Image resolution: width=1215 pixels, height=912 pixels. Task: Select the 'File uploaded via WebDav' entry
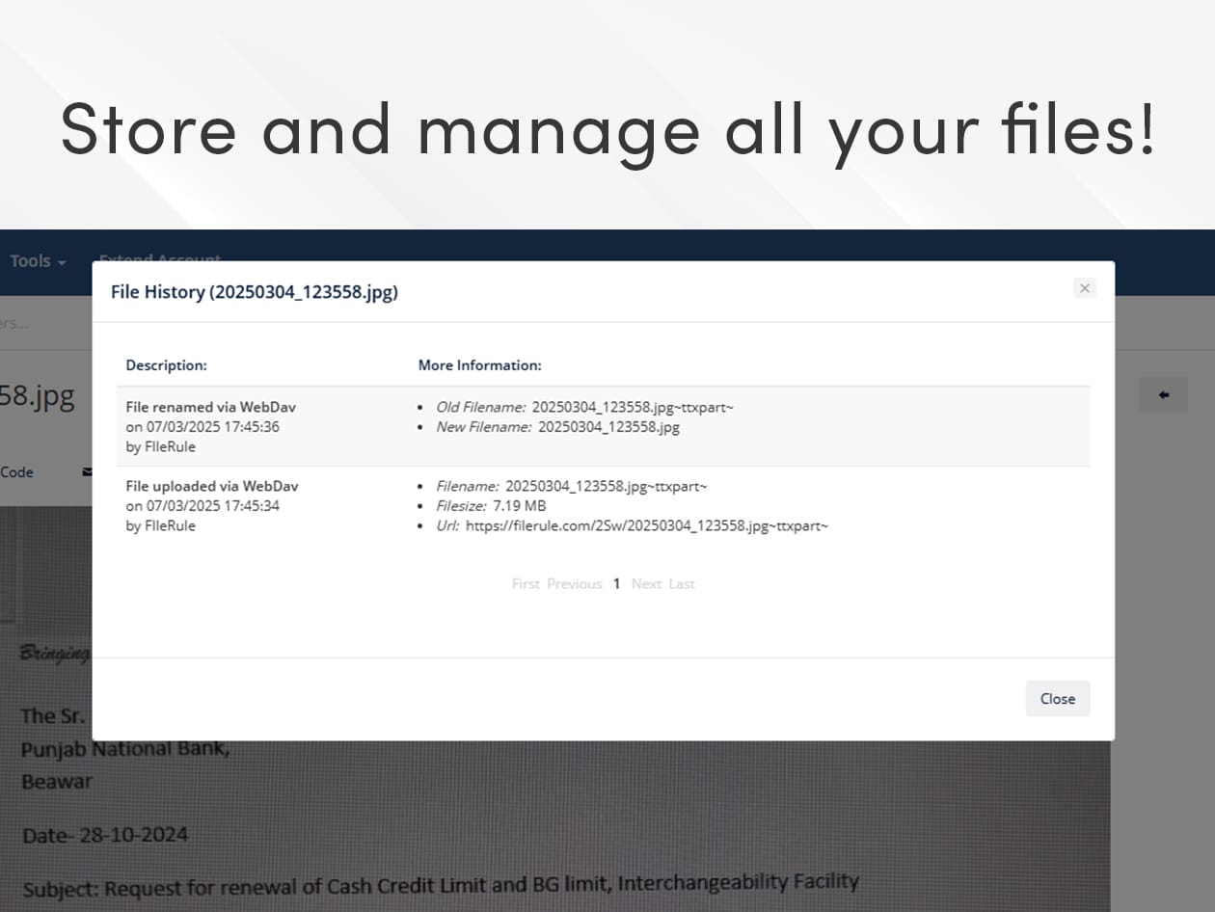click(211, 487)
